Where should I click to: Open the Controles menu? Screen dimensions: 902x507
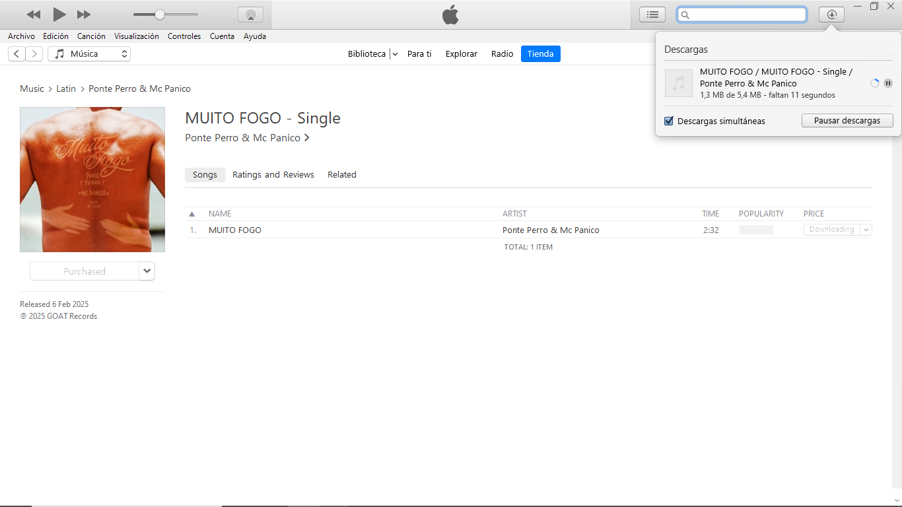coord(184,36)
